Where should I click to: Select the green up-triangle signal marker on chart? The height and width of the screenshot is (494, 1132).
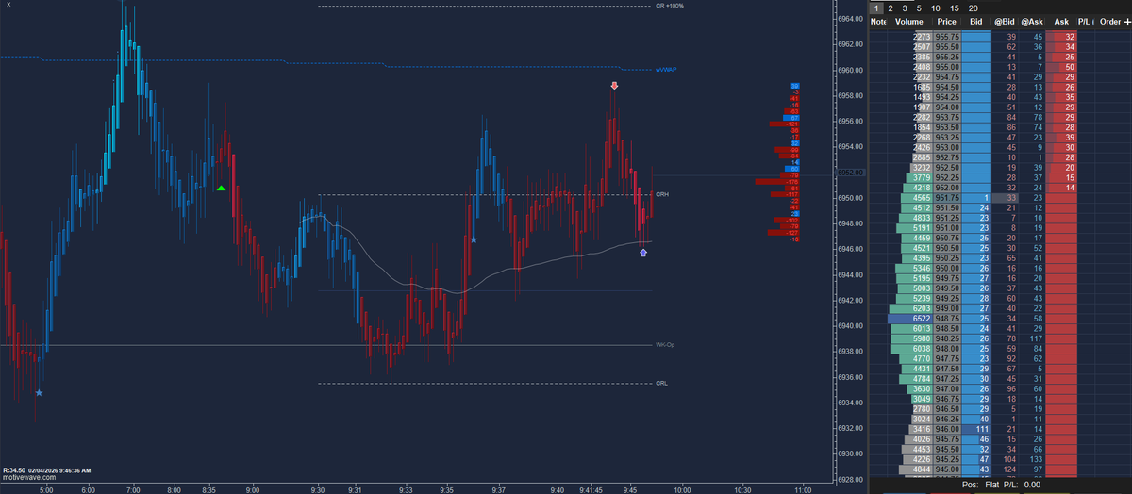tap(221, 189)
